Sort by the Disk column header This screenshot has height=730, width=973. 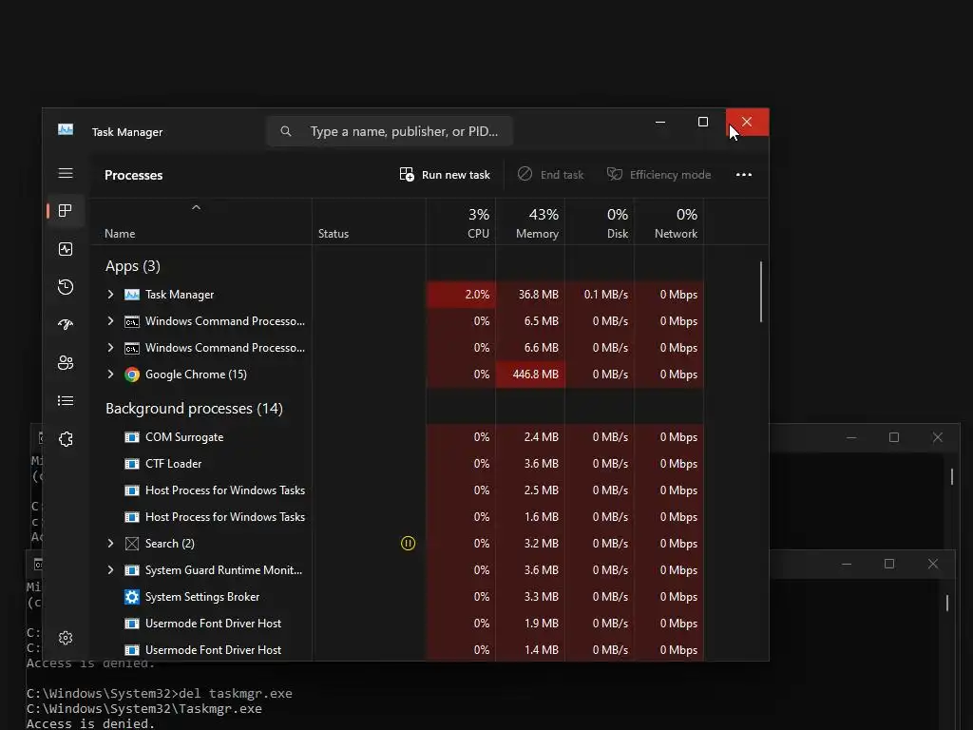[617, 234]
